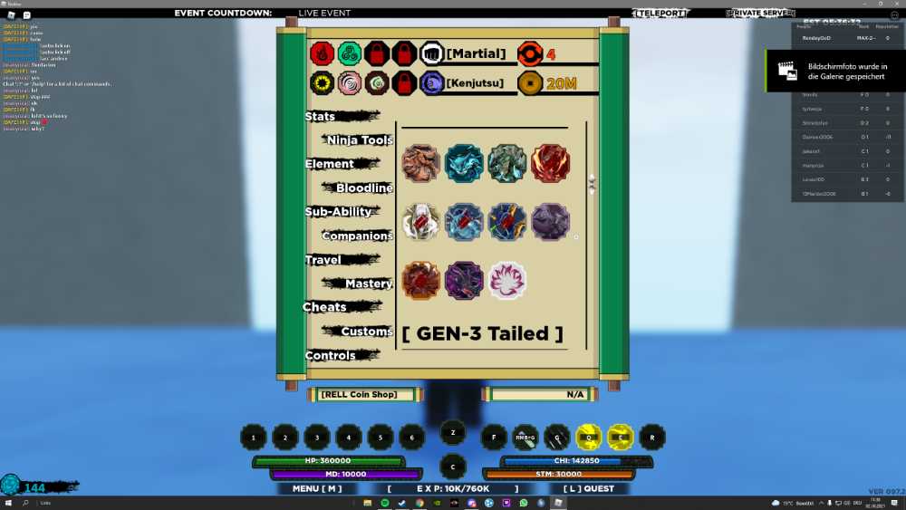This screenshot has height=510, width=906.
Task: Click the Z ability slot
Action: click(452, 433)
